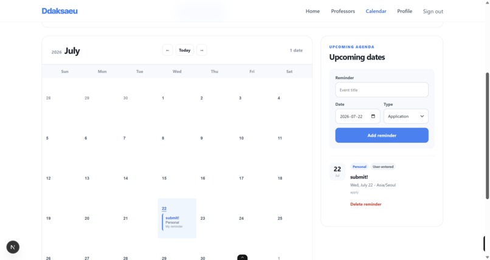Select calendar day 7
490x260 pixels.
point(125,139)
